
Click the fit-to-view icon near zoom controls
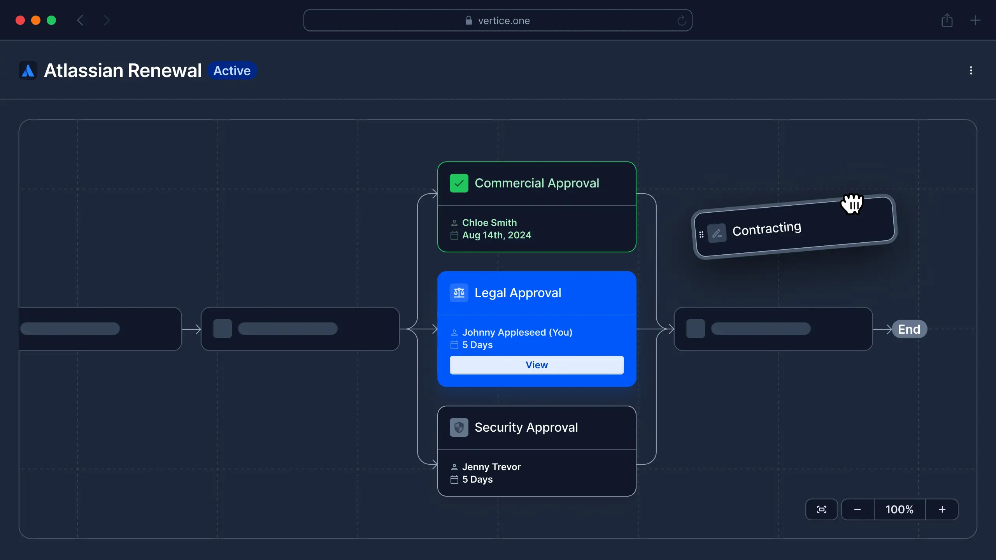821,509
